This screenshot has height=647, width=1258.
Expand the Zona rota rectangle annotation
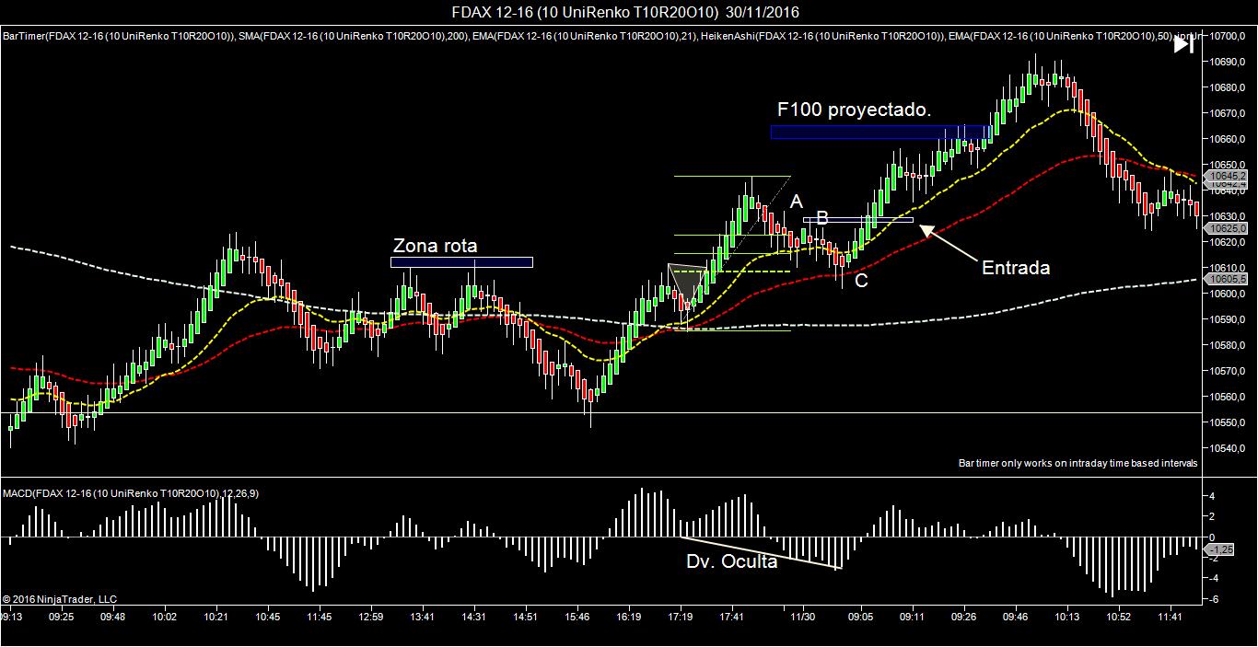pos(462,261)
